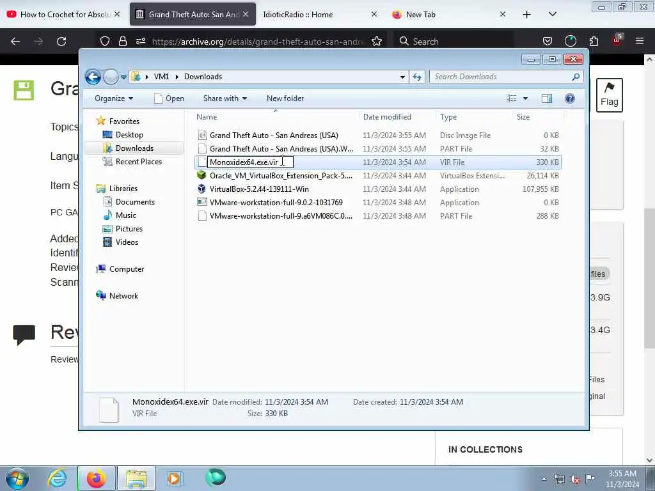Select Grand Theft Auto San Andreas PART file
Image resolution: width=655 pixels, height=491 pixels.
(x=378, y=148)
